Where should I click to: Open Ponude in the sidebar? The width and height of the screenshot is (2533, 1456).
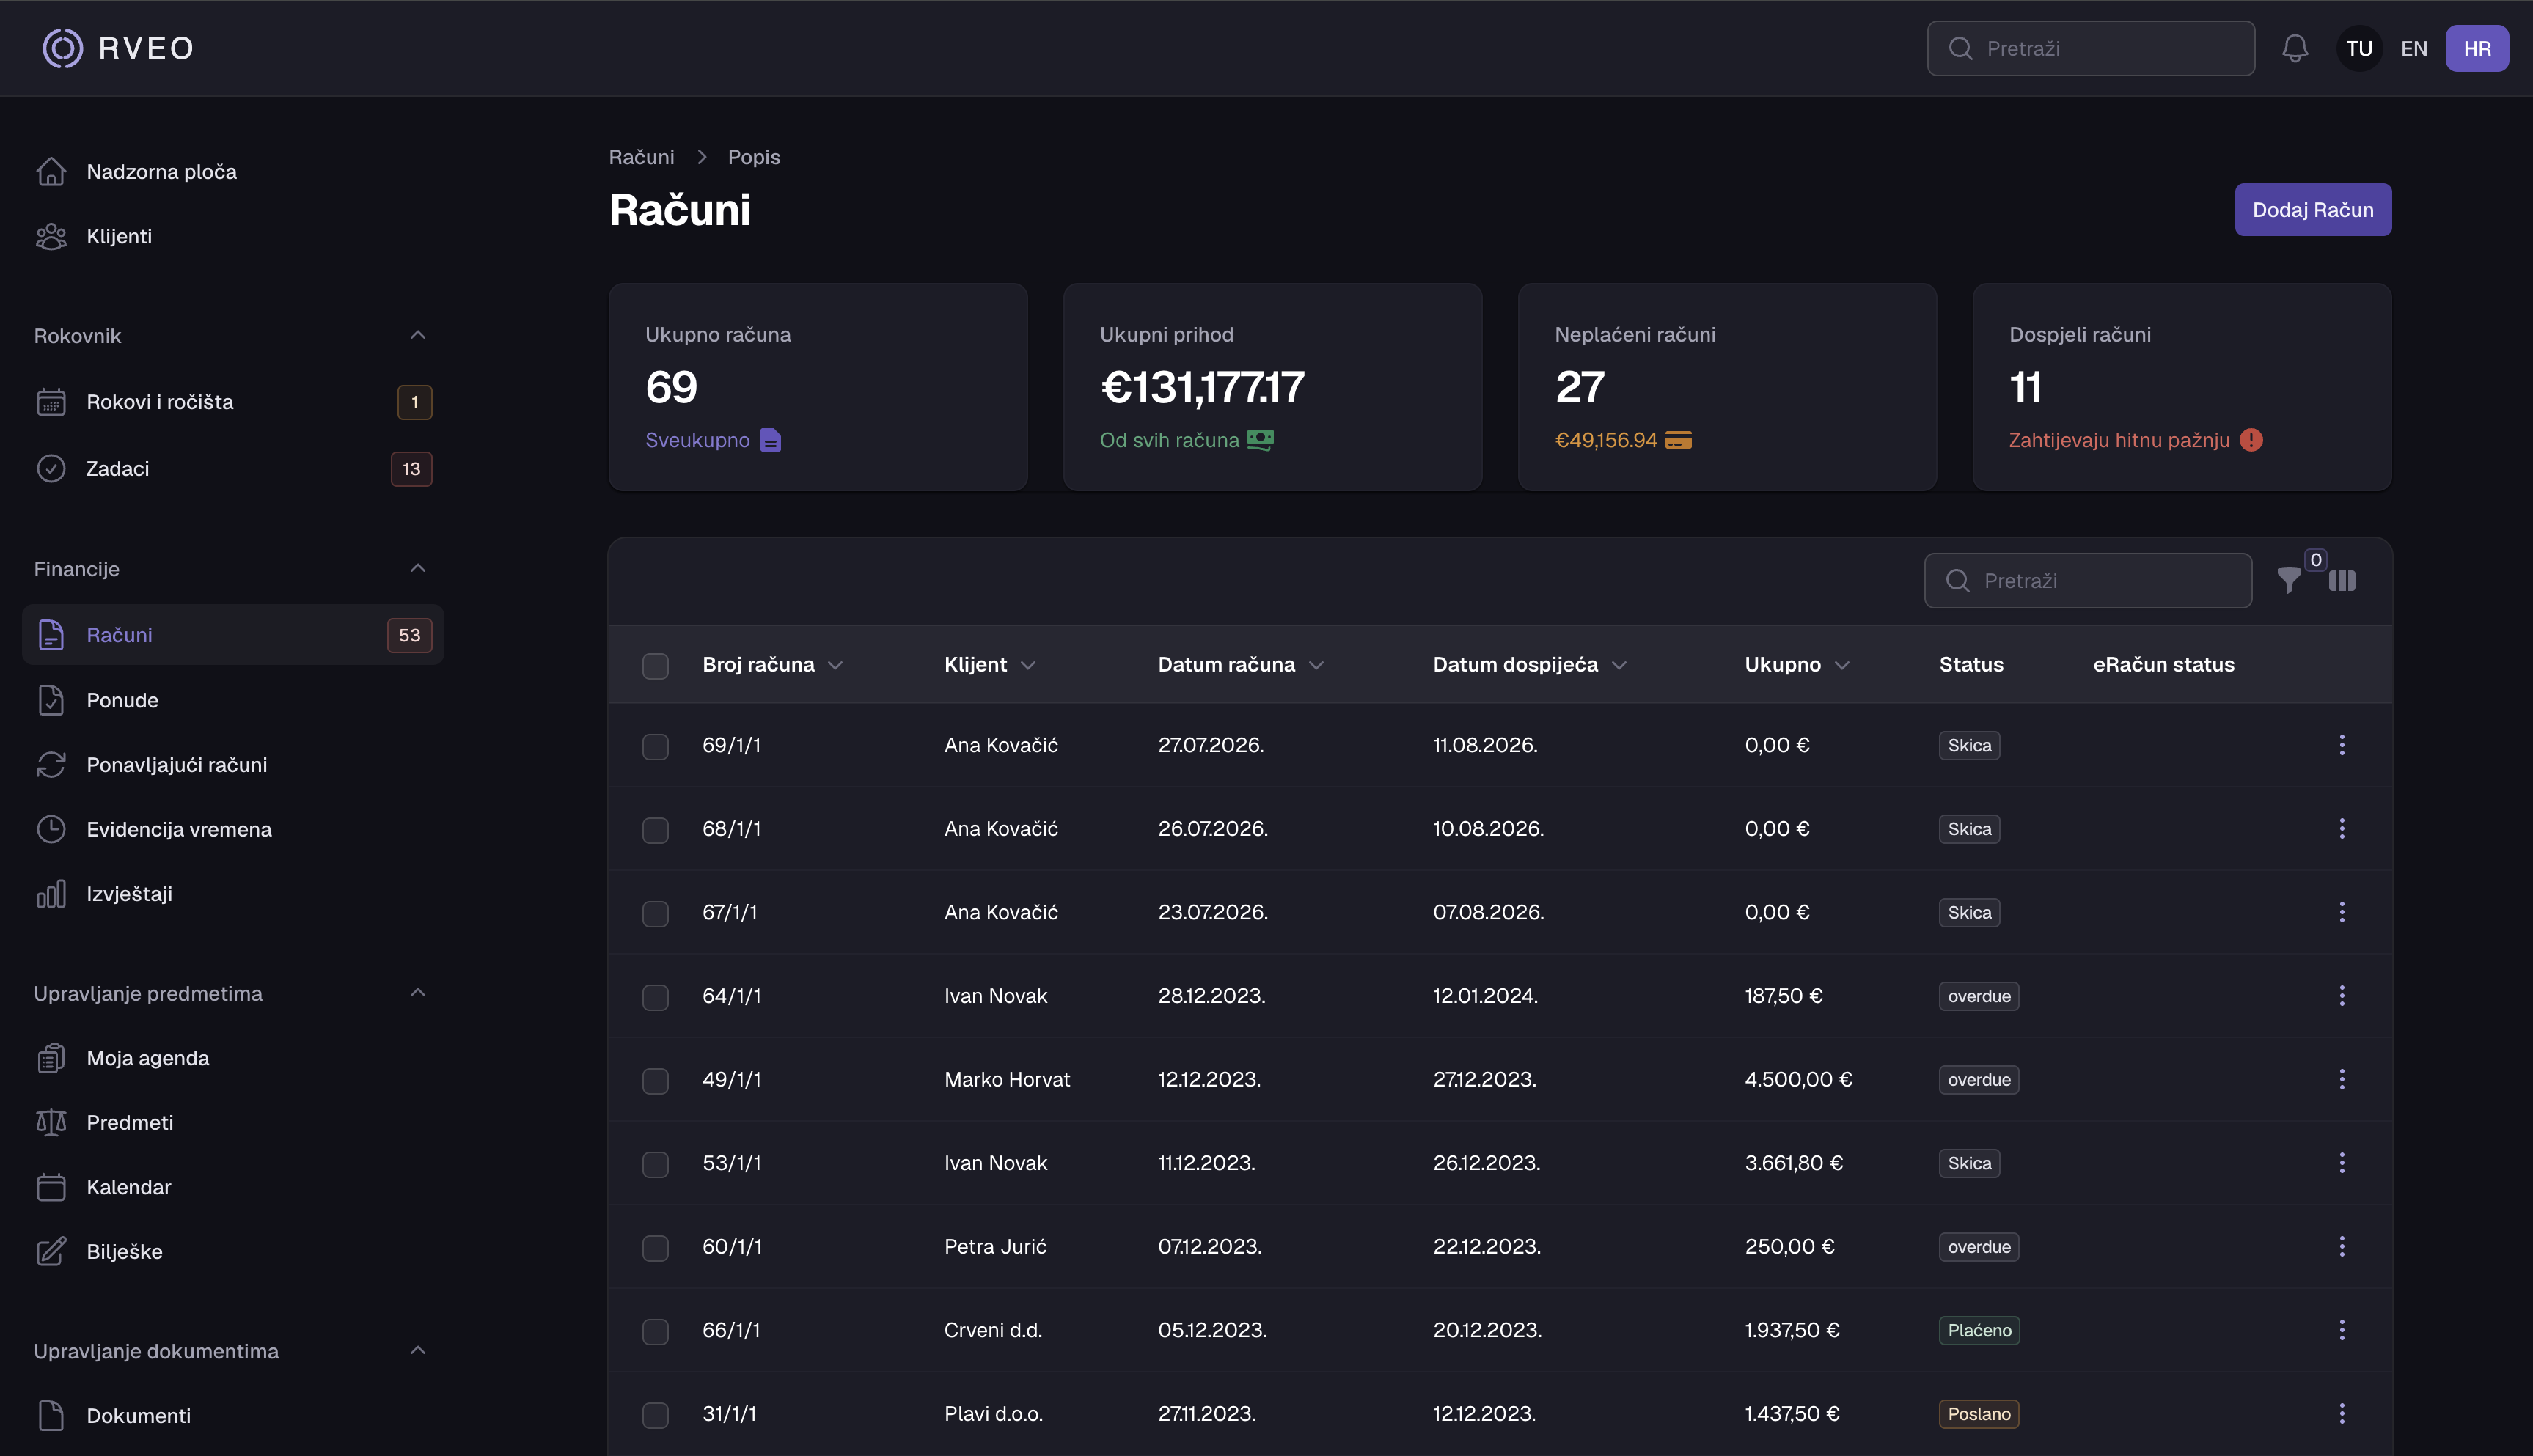[x=233, y=700]
